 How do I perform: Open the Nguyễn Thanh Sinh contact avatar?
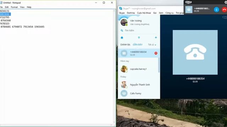point(124,85)
